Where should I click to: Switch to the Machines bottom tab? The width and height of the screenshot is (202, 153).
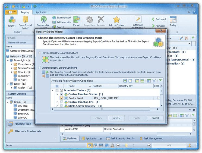coord(70,138)
